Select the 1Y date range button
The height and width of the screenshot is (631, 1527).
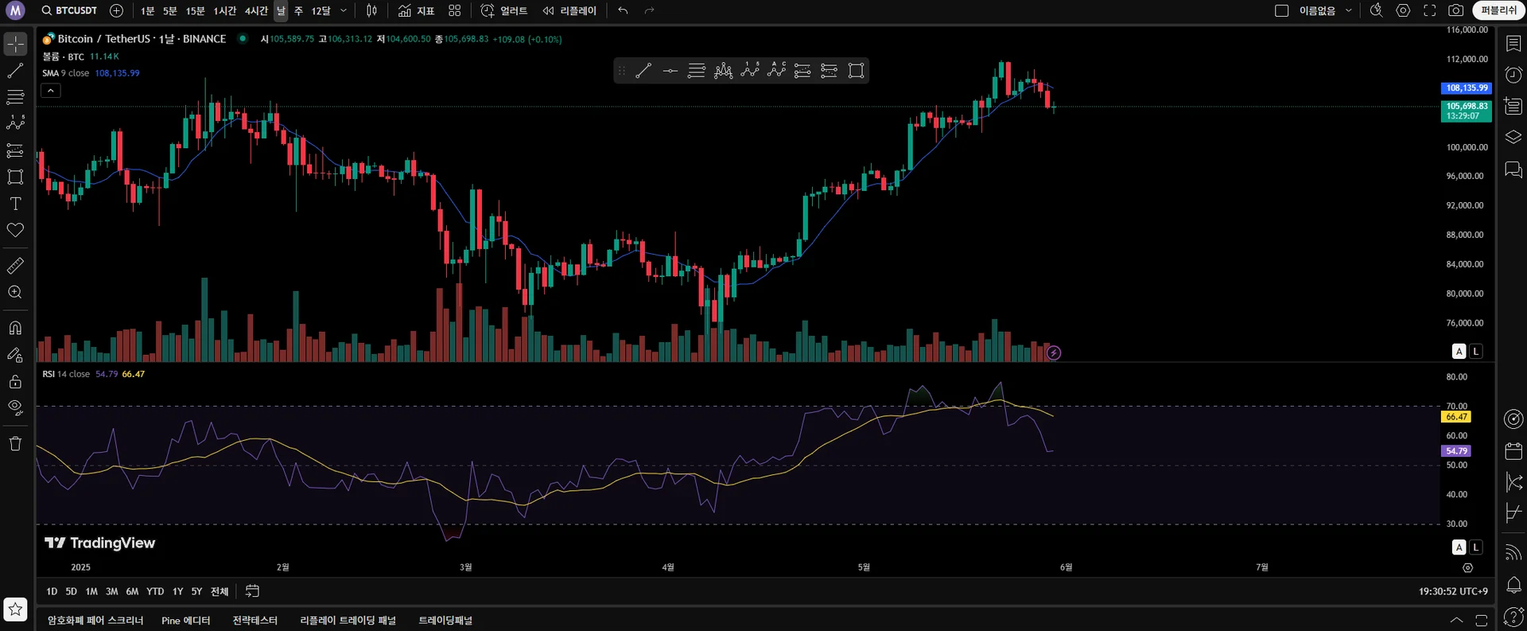[x=177, y=591]
